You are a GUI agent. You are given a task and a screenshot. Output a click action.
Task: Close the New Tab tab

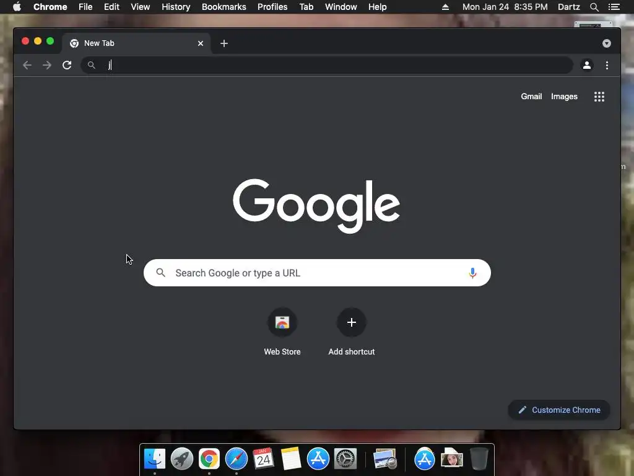tap(200, 43)
